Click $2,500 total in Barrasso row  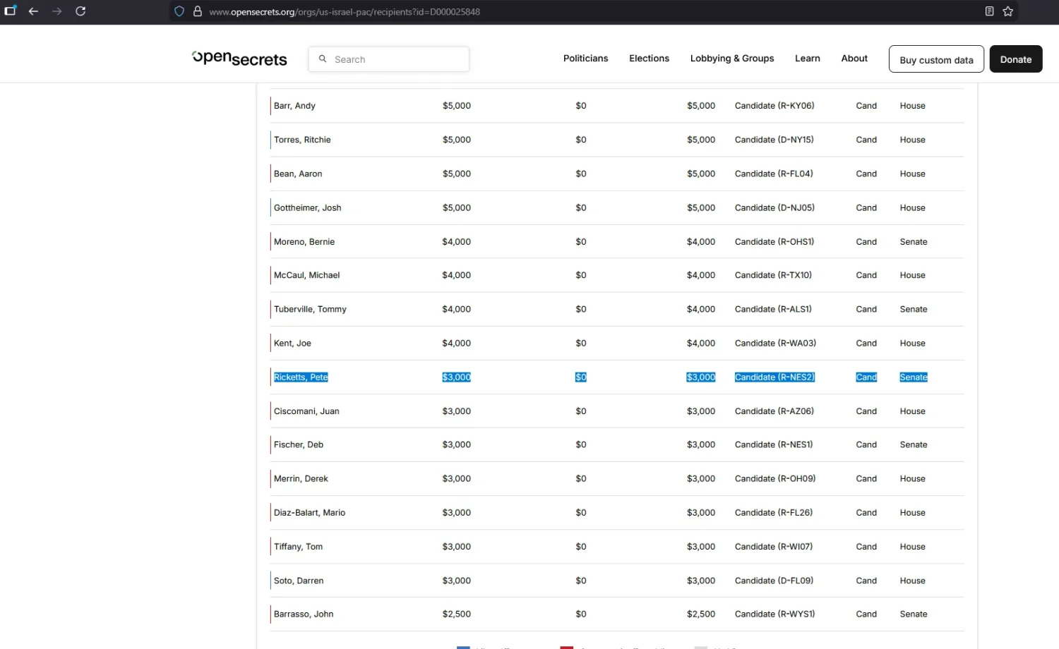[x=701, y=614]
